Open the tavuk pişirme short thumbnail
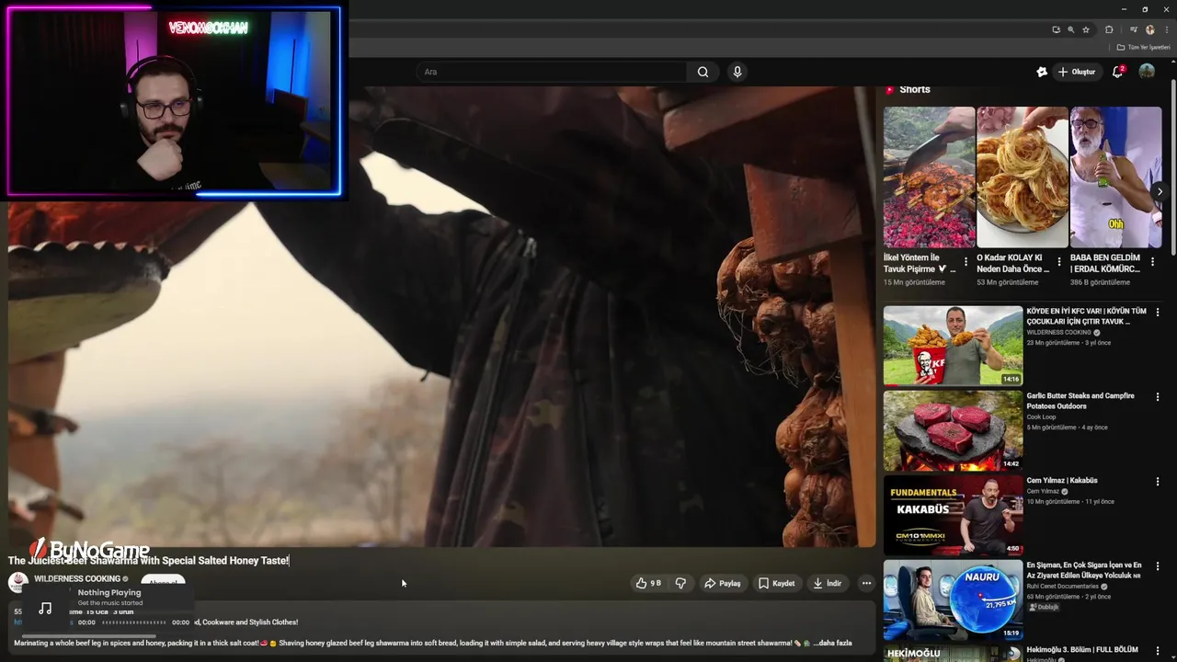The image size is (1177, 662). [929, 177]
